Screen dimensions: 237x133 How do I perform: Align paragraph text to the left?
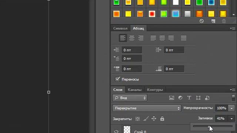[123, 38]
